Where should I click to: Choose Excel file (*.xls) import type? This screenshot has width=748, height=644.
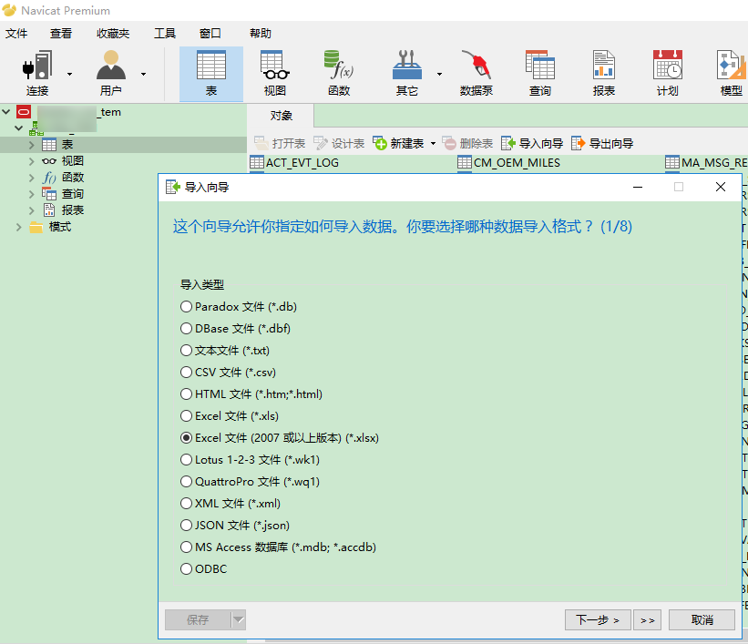tap(230, 416)
